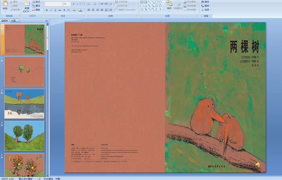This screenshot has height=180, width=282.
Task: Click the Replace (替换) button
Action: coord(206,6)
